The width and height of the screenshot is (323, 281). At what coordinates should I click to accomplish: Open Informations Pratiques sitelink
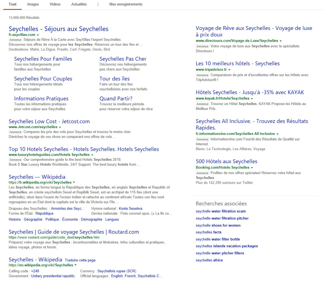[41, 98]
